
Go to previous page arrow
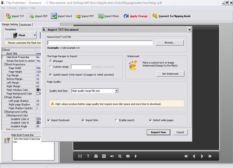point(194,156)
